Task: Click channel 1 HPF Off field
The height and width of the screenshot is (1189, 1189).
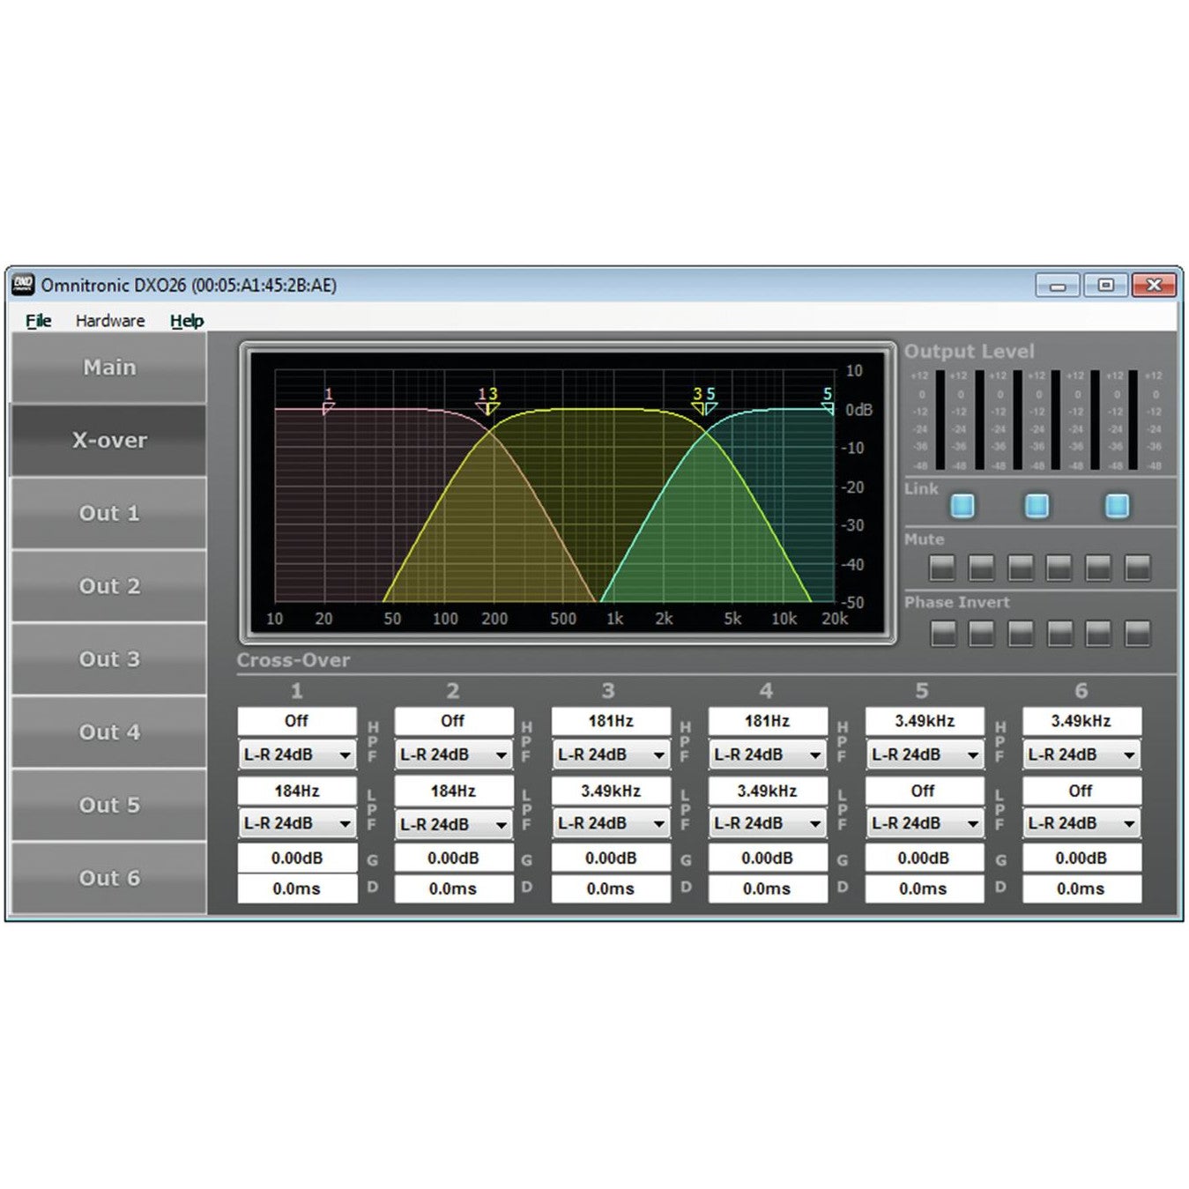Action: coord(297,721)
